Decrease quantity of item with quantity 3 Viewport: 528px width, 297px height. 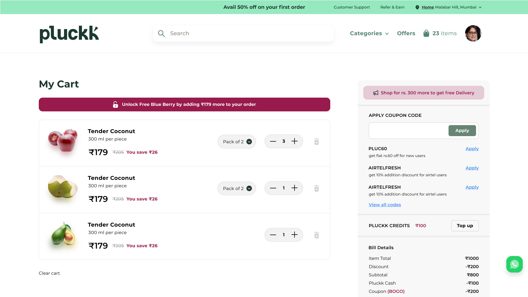pyautogui.click(x=273, y=141)
